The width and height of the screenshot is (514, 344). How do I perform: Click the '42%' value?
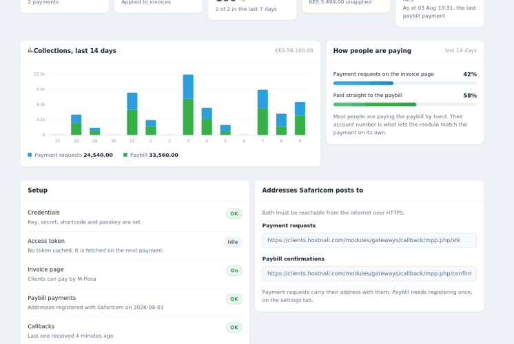tap(470, 74)
